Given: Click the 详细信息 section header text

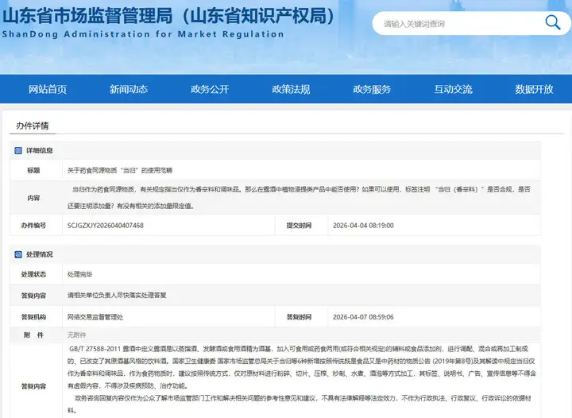Looking at the screenshot, I should pos(40,150).
